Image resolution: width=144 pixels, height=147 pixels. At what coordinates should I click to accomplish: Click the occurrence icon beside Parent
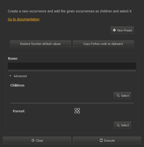[77, 111]
